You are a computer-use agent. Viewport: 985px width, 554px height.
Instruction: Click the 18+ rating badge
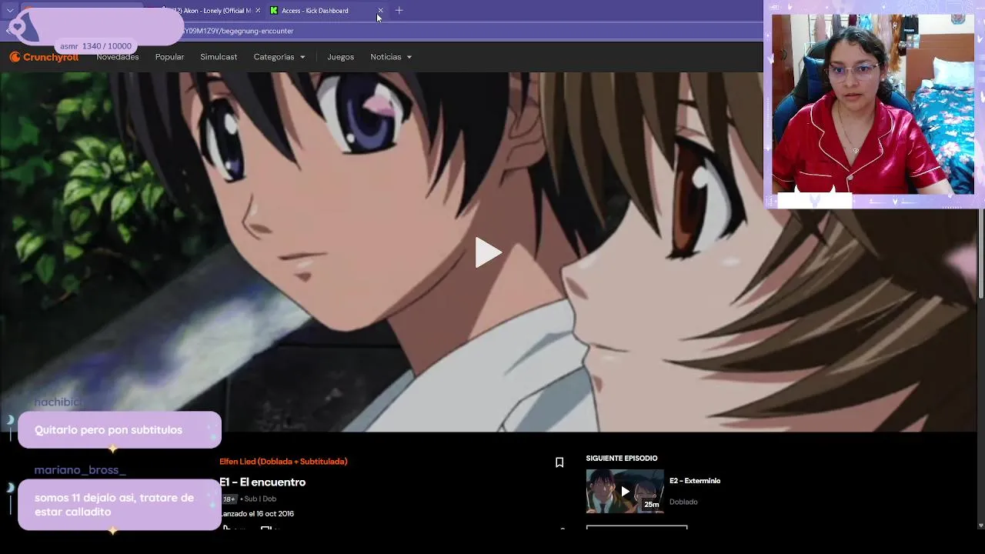[229, 499]
